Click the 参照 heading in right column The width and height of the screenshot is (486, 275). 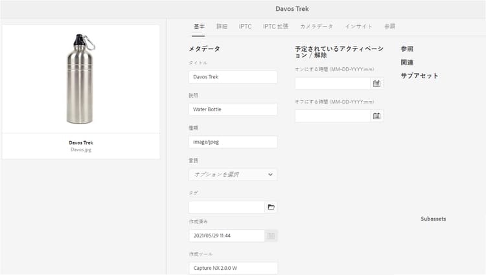[x=407, y=49]
